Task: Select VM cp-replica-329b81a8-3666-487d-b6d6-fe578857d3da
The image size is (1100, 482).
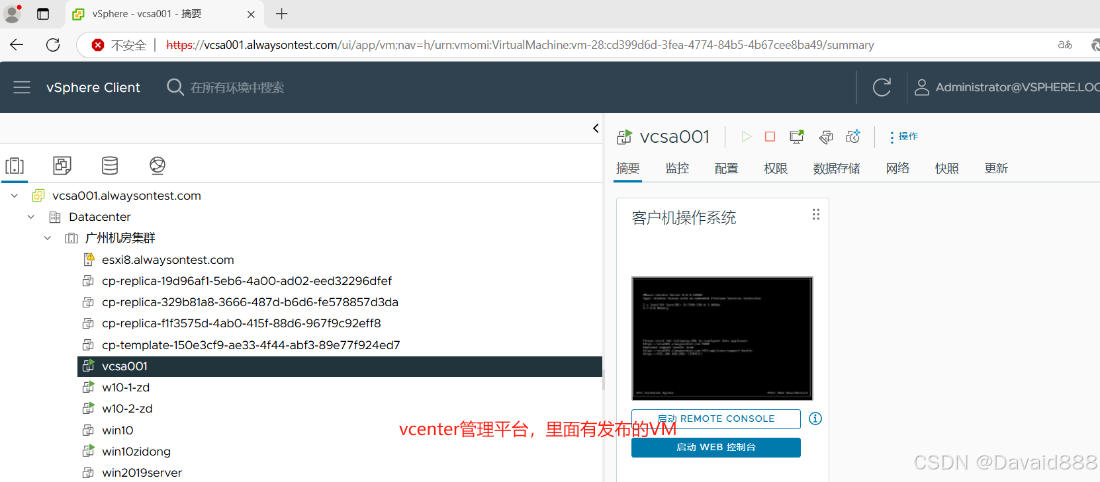Action: (x=250, y=302)
